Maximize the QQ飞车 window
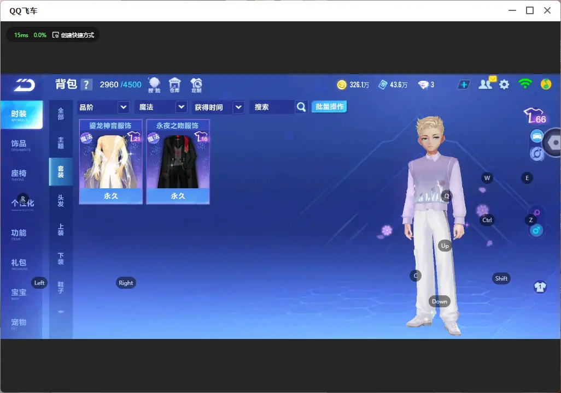Viewport: 561px width, 393px height. pos(530,11)
